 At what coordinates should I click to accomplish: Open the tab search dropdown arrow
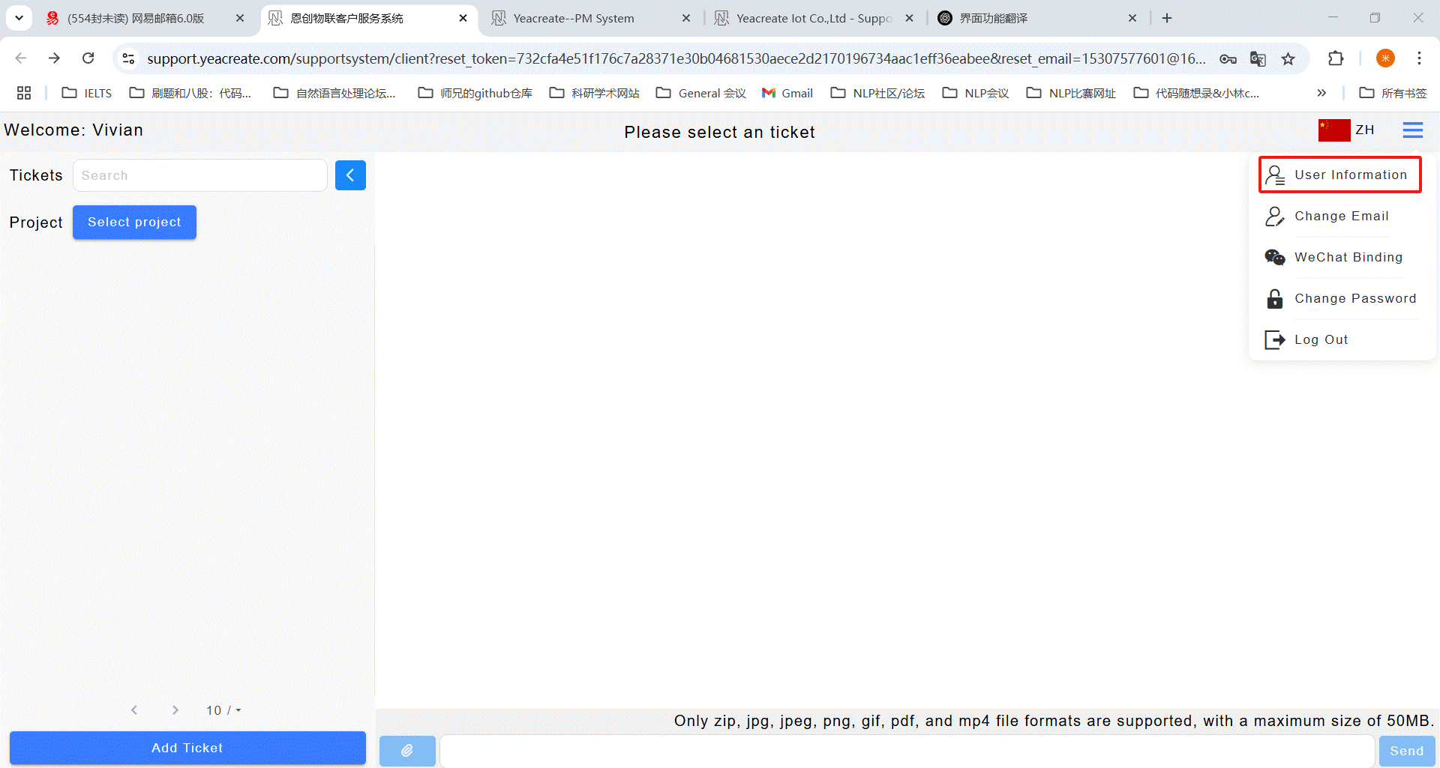(x=19, y=18)
